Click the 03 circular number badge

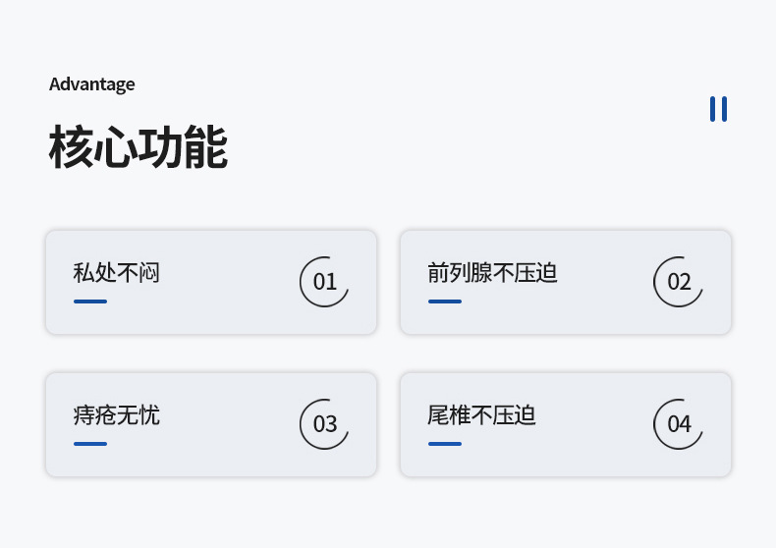(x=324, y=424)
